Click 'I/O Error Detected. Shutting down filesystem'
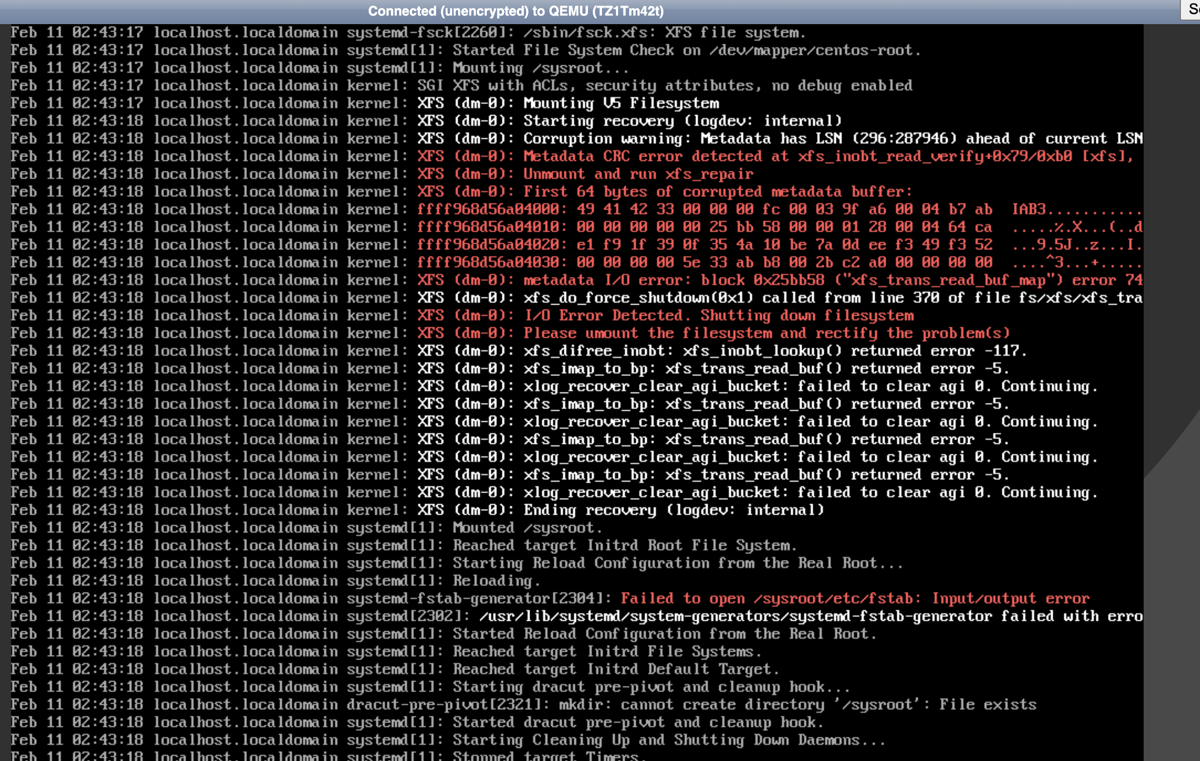The image size is (1200, 761). coord(719,315)
